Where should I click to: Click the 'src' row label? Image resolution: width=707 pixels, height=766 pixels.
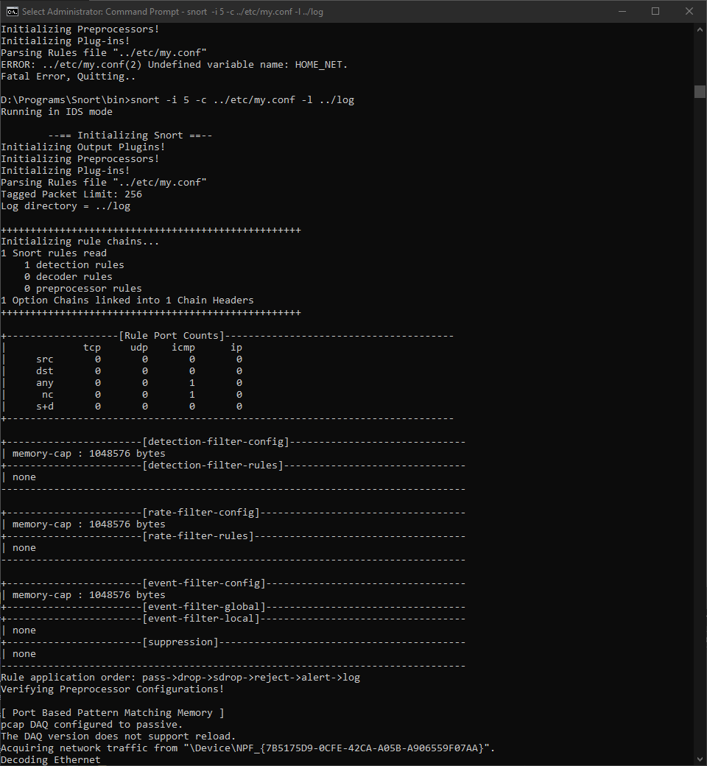pyautogui.click(x=44, y=359)
